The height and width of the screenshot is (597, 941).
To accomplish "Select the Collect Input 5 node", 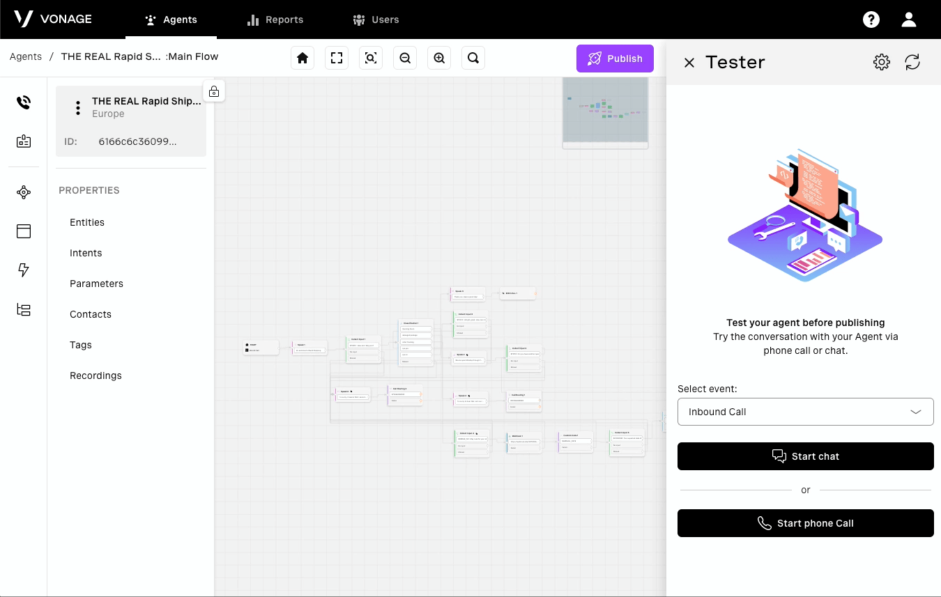I will [627, 442].
